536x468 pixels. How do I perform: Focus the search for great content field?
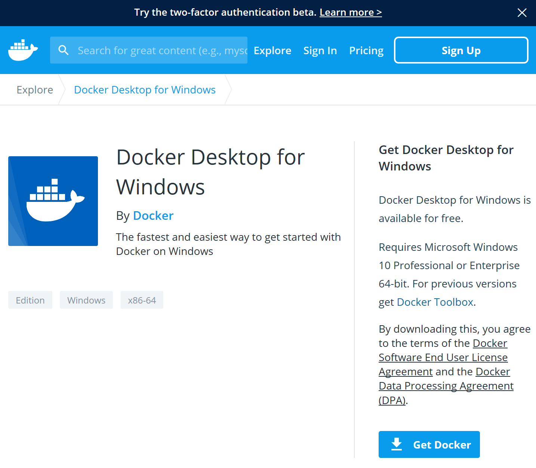tap(149, 50)
